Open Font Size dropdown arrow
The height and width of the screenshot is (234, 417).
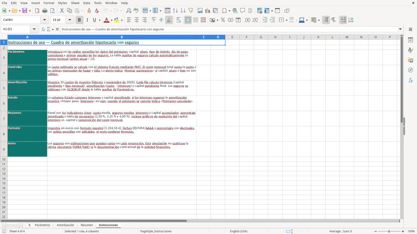(69, 20)
